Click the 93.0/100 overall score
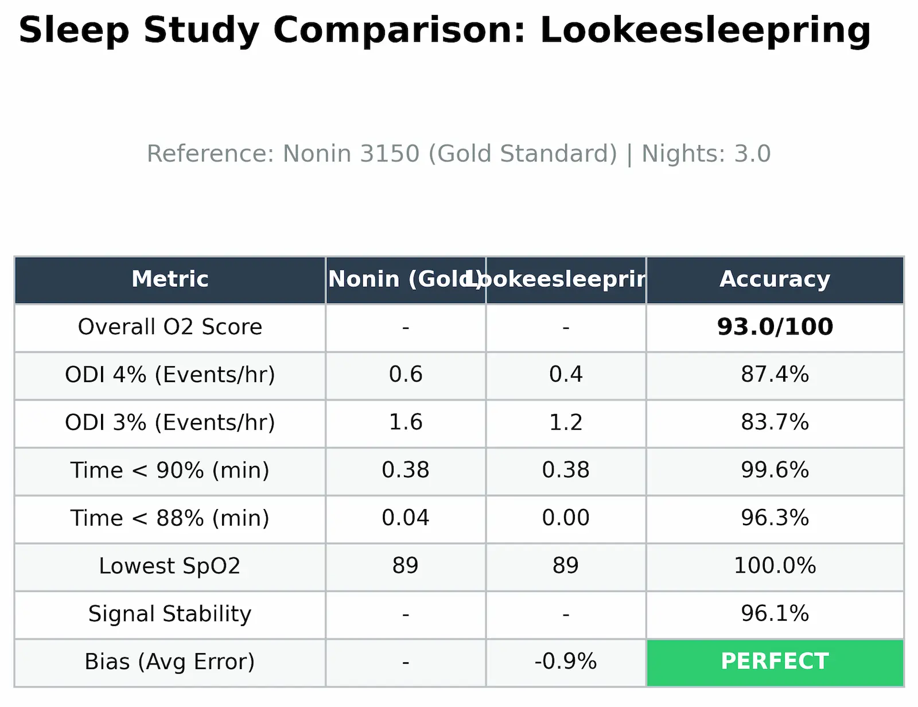 point(775,327)
